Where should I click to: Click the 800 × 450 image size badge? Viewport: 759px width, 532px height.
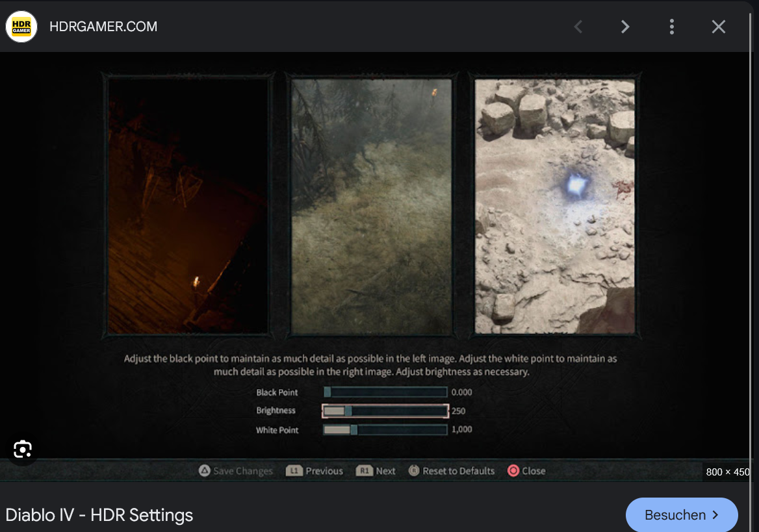(x=727, y=472)
